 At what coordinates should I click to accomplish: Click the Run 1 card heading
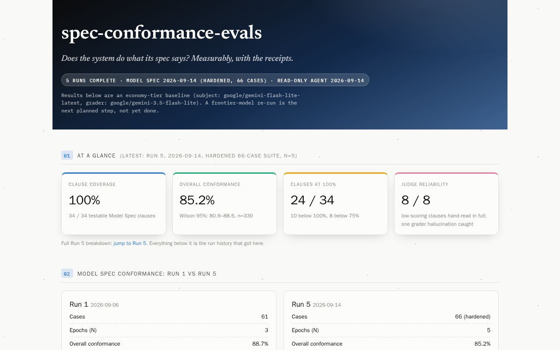pos(79,304)
